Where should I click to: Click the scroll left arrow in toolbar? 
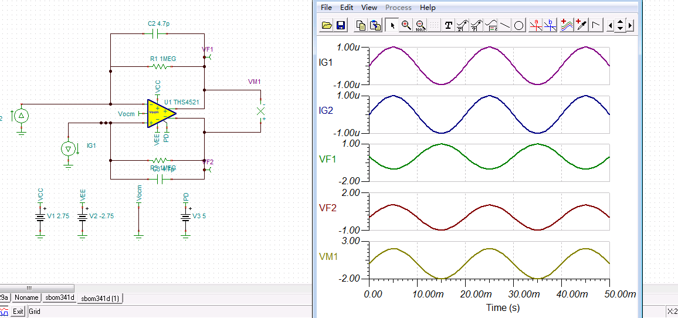click(611, 25)
